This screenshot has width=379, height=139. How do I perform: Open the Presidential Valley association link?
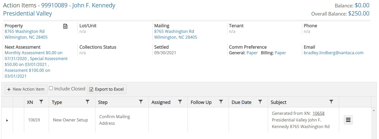pyautogui.click(x=28, y=13)
